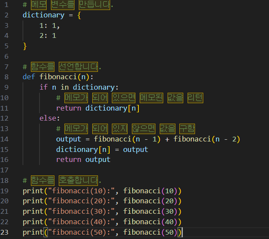Click the 'in' keyword on line 9
The width and height of the screenshot is (269, 239).
[x=65, y=87]
